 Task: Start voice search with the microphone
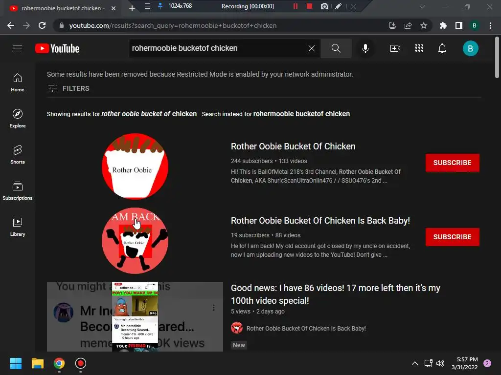pyautogui.click(x=365, y=48)
